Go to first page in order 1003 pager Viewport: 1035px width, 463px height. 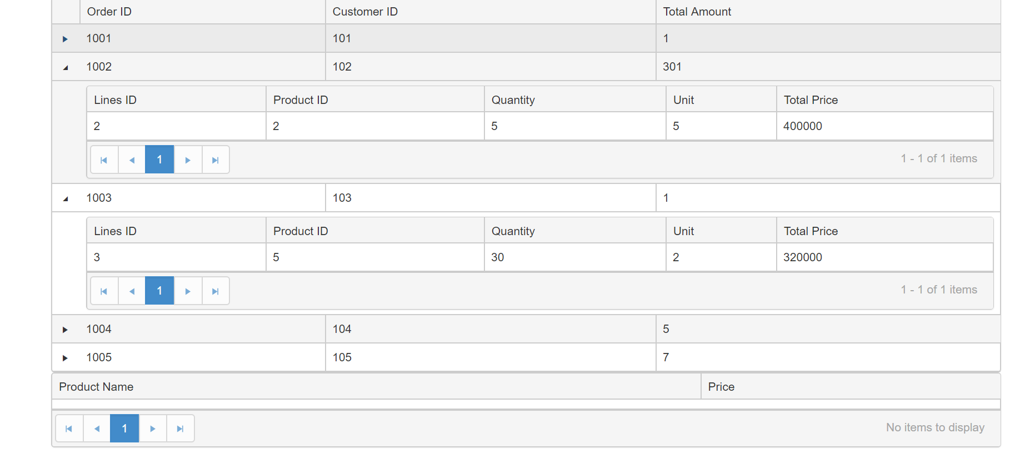(x=104, y=291)
